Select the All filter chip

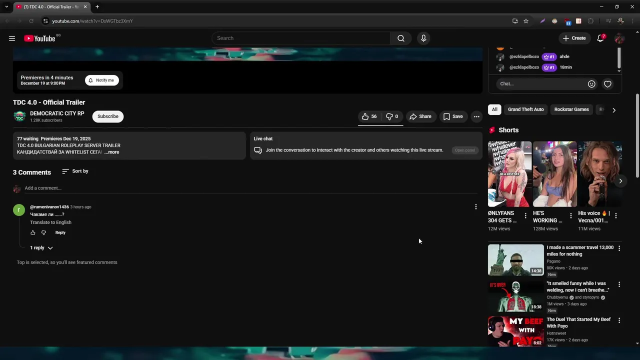point(494,109)
